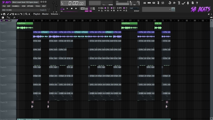Open the CHANNELS menu

(16, 6)
